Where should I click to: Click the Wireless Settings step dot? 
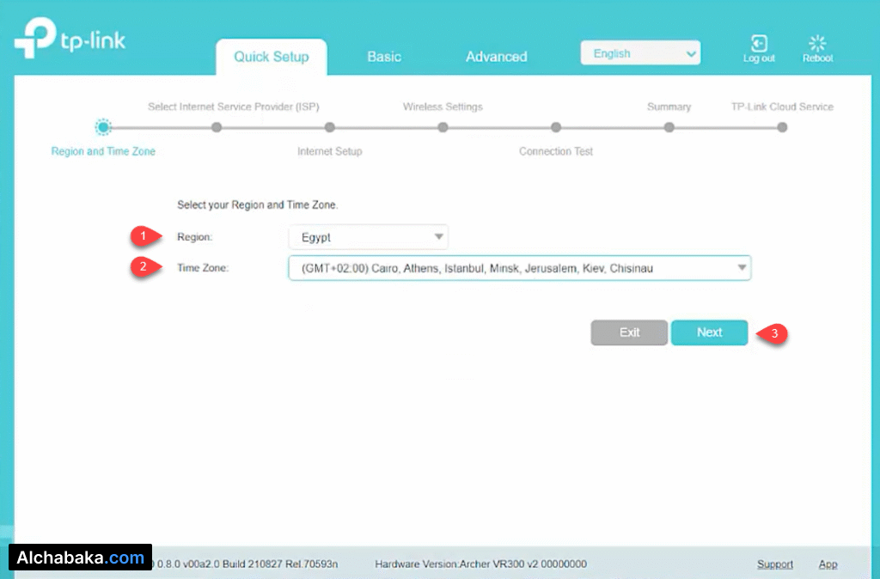click(443, 127)
